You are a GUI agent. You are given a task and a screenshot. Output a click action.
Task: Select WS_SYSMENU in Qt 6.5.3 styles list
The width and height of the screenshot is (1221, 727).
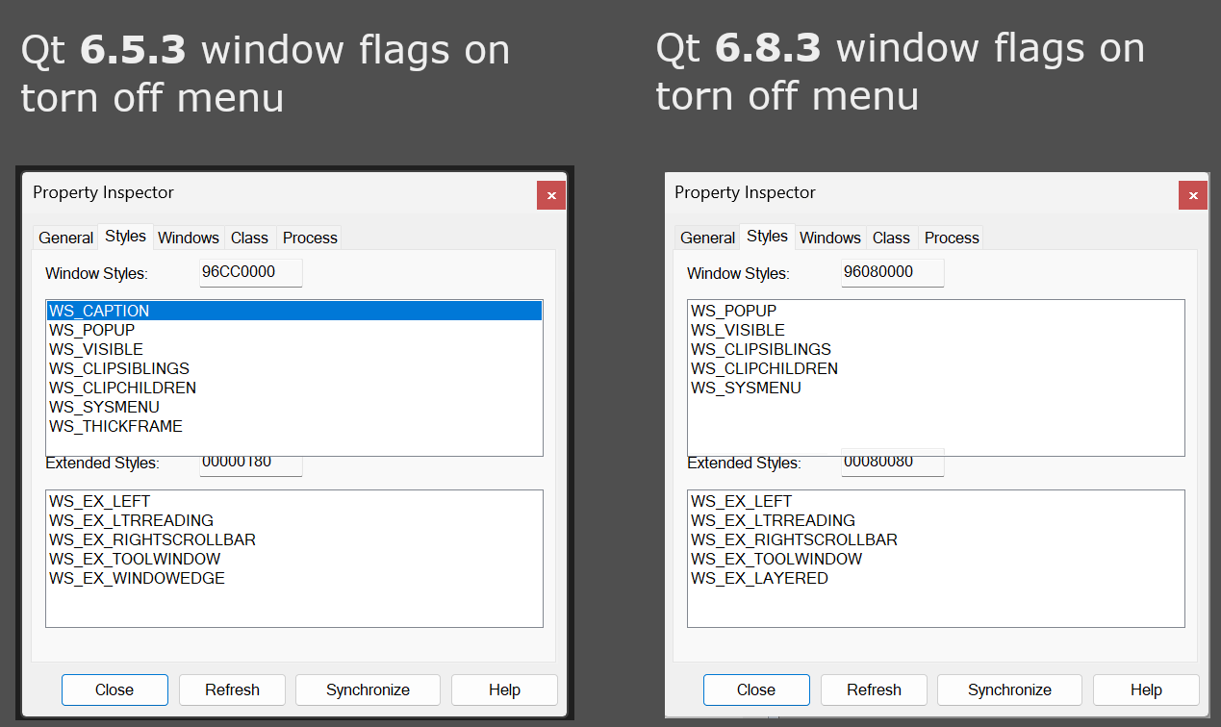coord(294,407)
